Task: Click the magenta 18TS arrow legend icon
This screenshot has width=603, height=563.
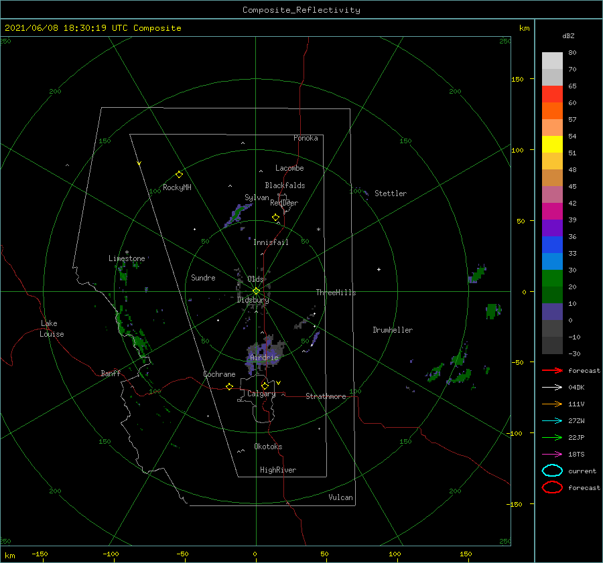Action: (x=552, y=455)
